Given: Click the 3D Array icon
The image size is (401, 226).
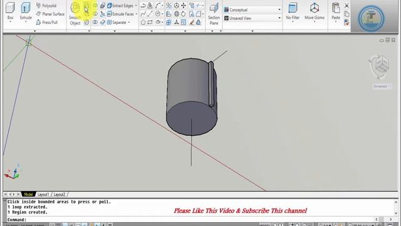Looking at the screenshot, I should point(169,23).
